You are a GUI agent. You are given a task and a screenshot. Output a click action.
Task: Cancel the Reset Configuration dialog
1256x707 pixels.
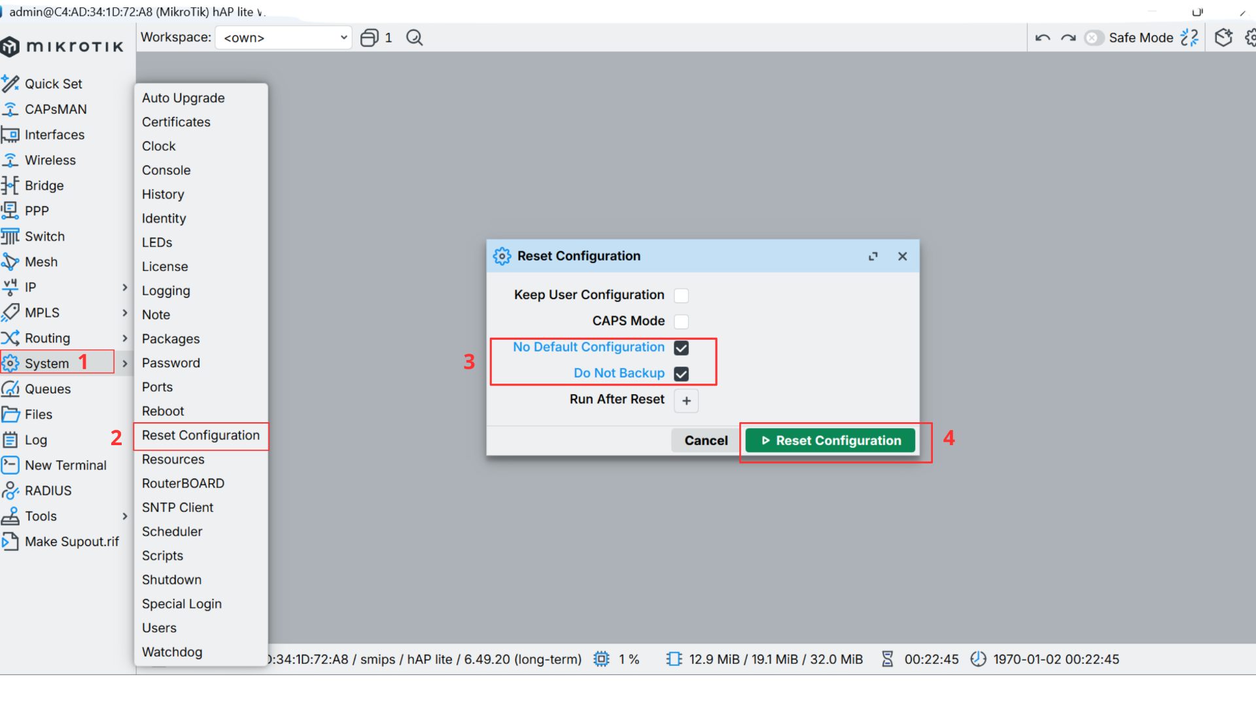[x=706, y=441]
